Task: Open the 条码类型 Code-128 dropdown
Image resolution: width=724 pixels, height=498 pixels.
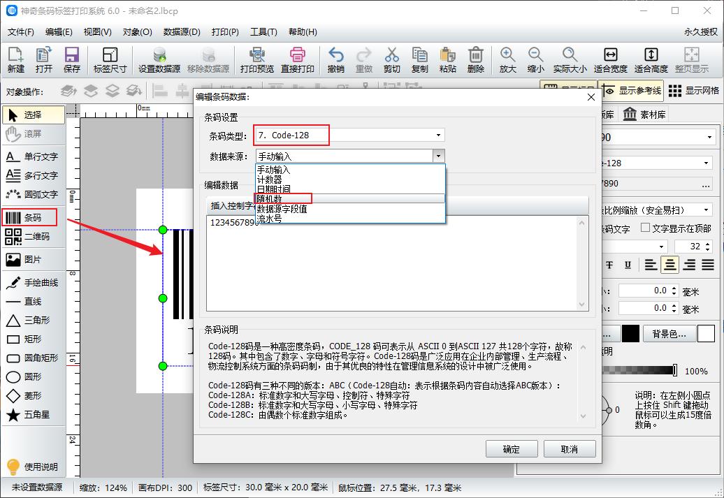Action: tap(438, 135)
